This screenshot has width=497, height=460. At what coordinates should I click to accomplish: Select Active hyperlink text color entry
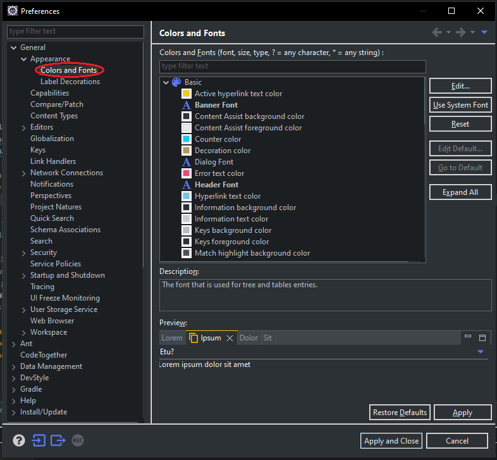(x=238, y=94)
